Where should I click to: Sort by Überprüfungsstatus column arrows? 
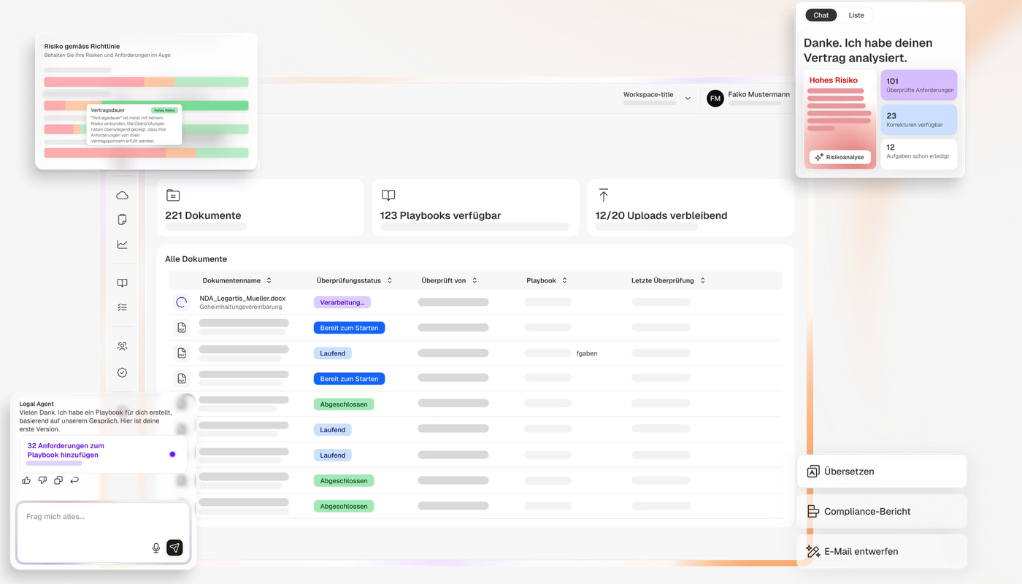click(389, 280)
